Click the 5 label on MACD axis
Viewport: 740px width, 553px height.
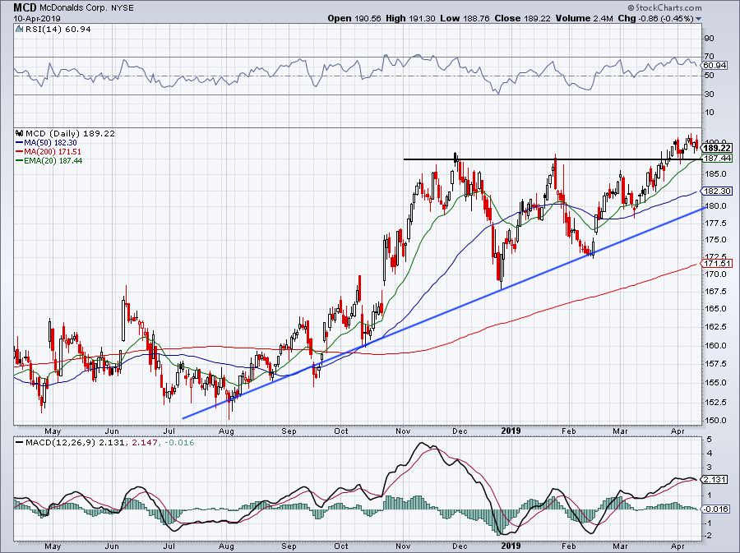[x=710, y=440]
